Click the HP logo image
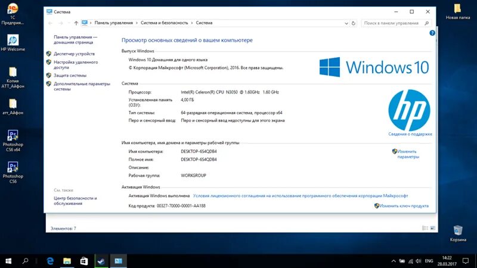477x268 pixels. click(x=409, y=110)
